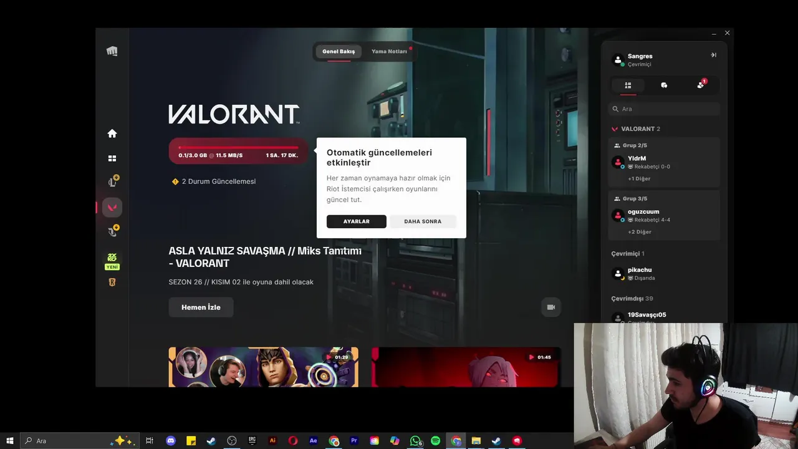Click AYARLAR button in update popup
The height and width of the screenshot is (449, 798).
(x=356, y=221)
